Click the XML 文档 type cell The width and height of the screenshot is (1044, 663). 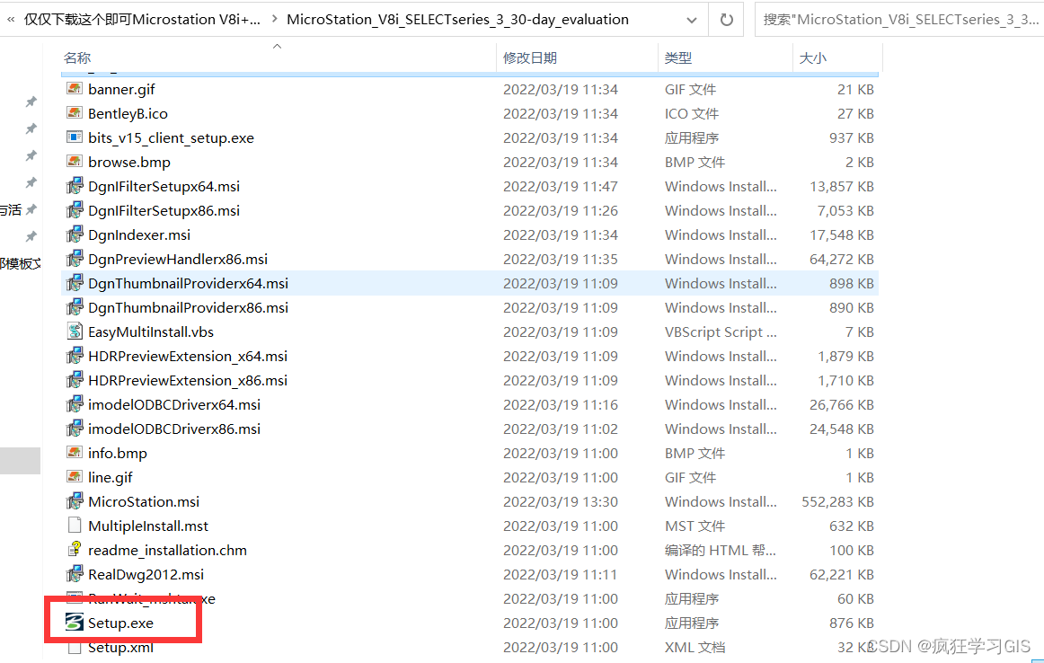695,648
